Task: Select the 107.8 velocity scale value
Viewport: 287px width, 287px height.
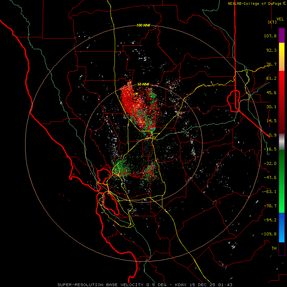Action: (x=270, y=36)
